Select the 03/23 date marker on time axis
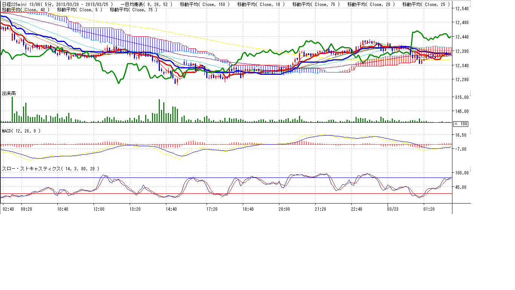 (x=393, y=208)
